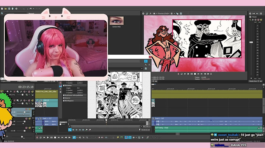
Task: Copy preview snapshot to clipboard
Action: point(177,14)
